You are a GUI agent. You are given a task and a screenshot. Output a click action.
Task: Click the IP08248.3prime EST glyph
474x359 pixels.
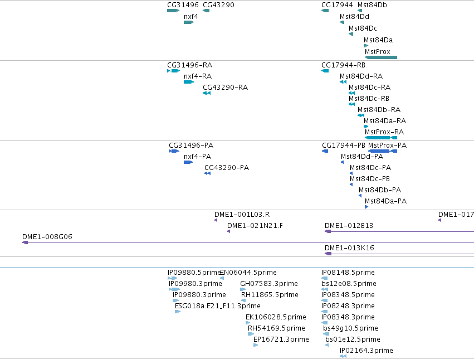(324, 312)
